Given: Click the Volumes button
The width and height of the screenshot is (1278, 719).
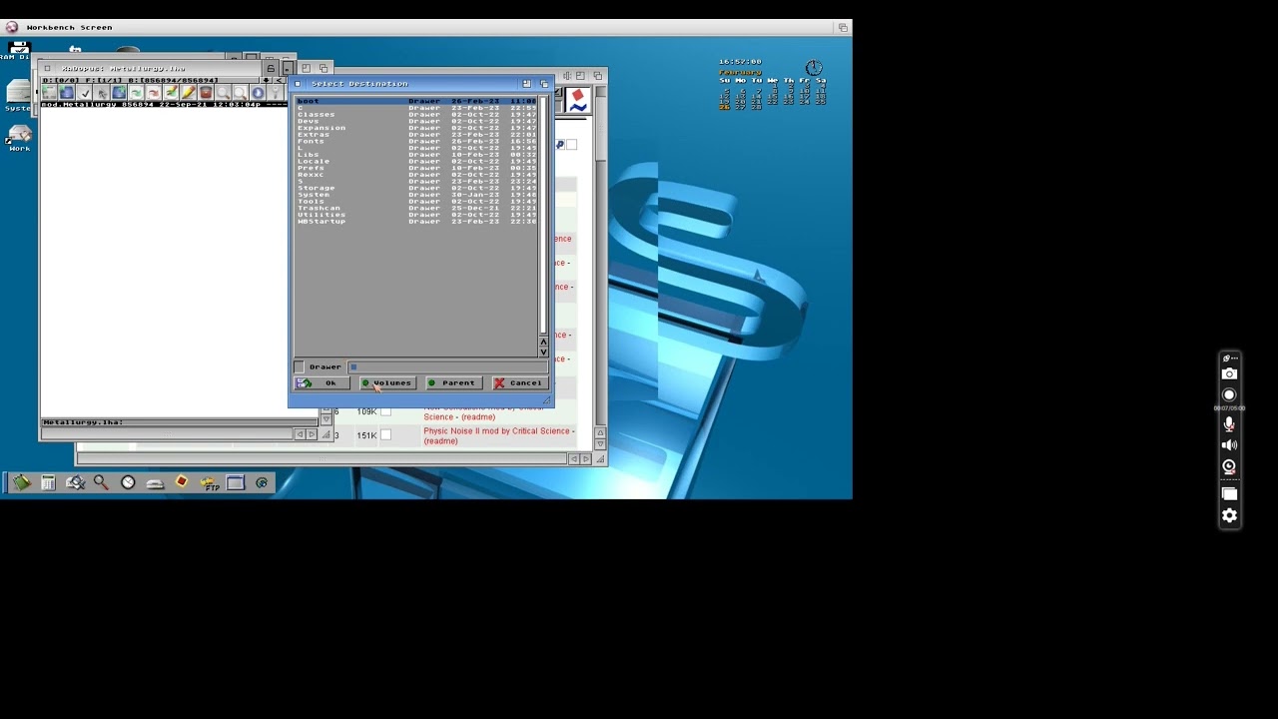Looking at the screenshot, I should click(387, 383).
